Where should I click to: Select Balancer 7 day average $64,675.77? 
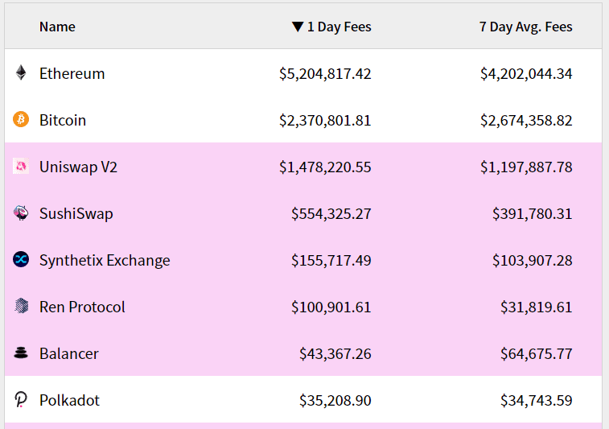point(537,353)
